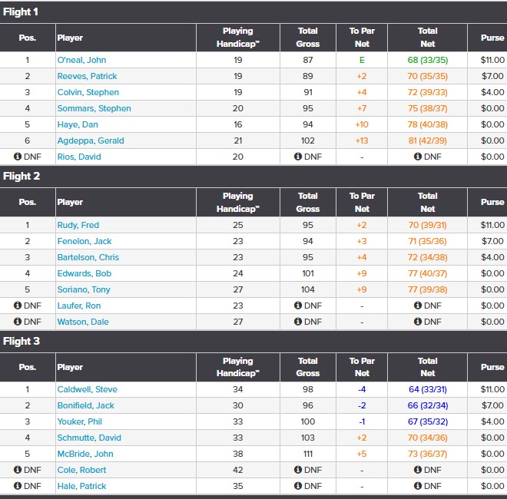
Task: Click John McBride's name in Flight 3
Action: click(x=84, y=454)
